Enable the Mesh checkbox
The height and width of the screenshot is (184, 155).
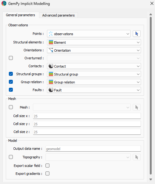pos(11,107)
